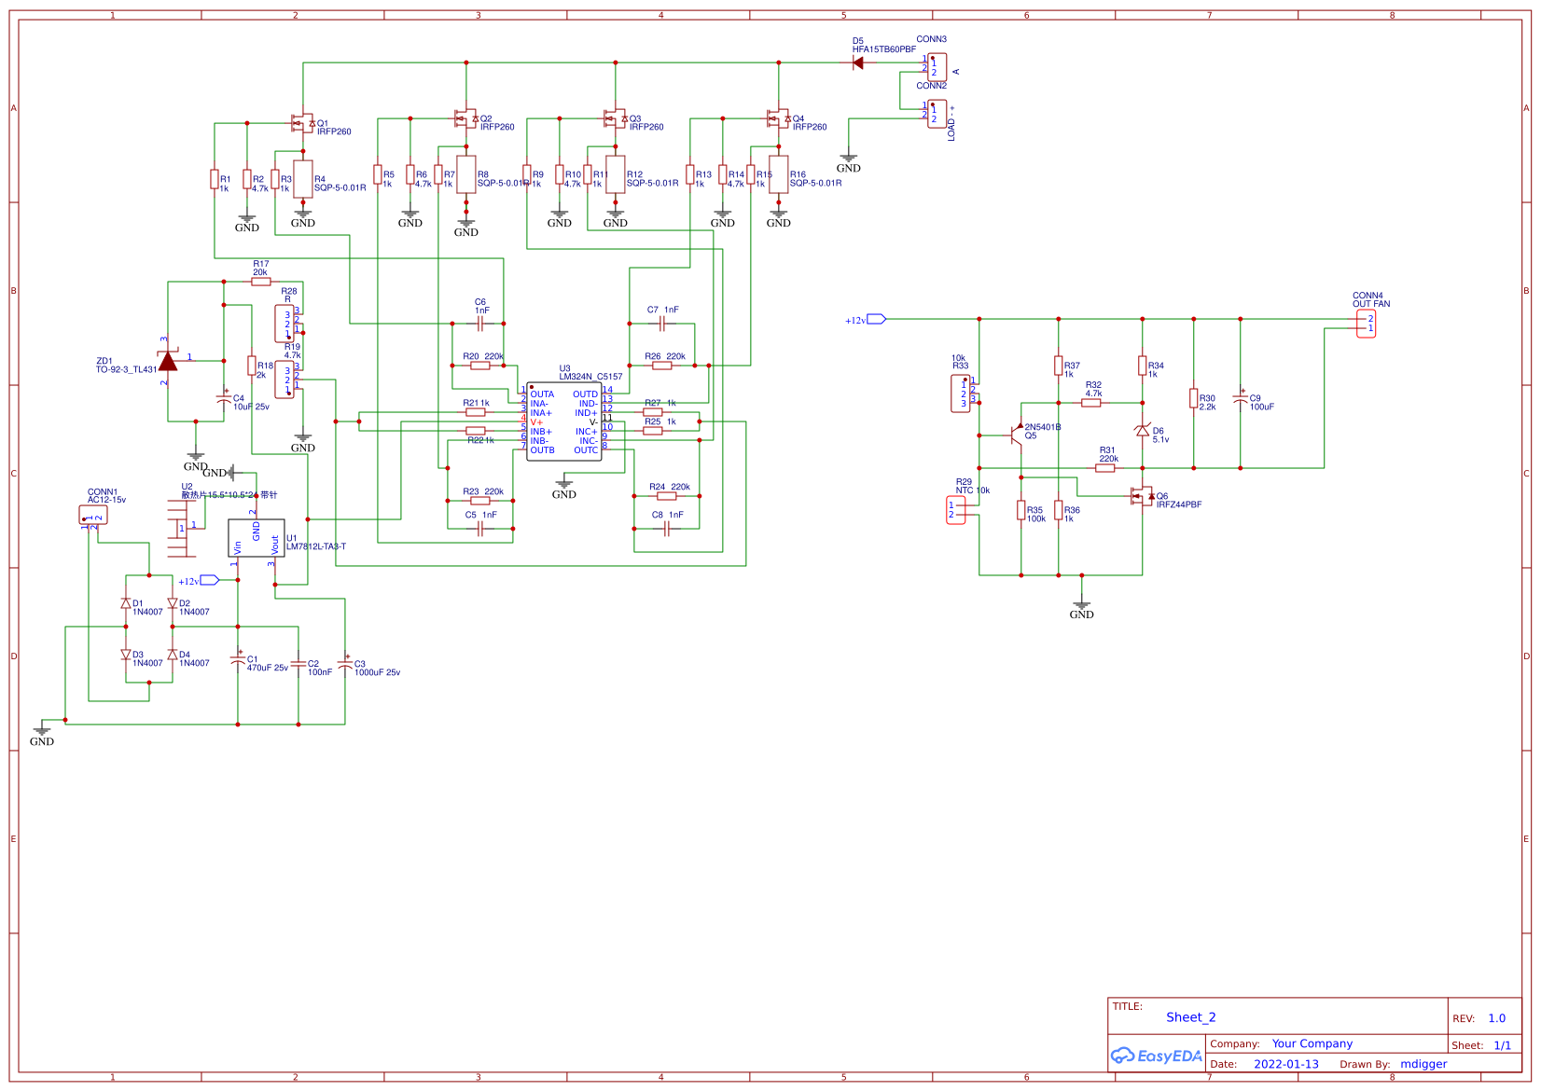Viewport: 1541px width, 1091px height.
Task: Click the Q5 2N5401B transistor symbol
Action: (1017, 435)
